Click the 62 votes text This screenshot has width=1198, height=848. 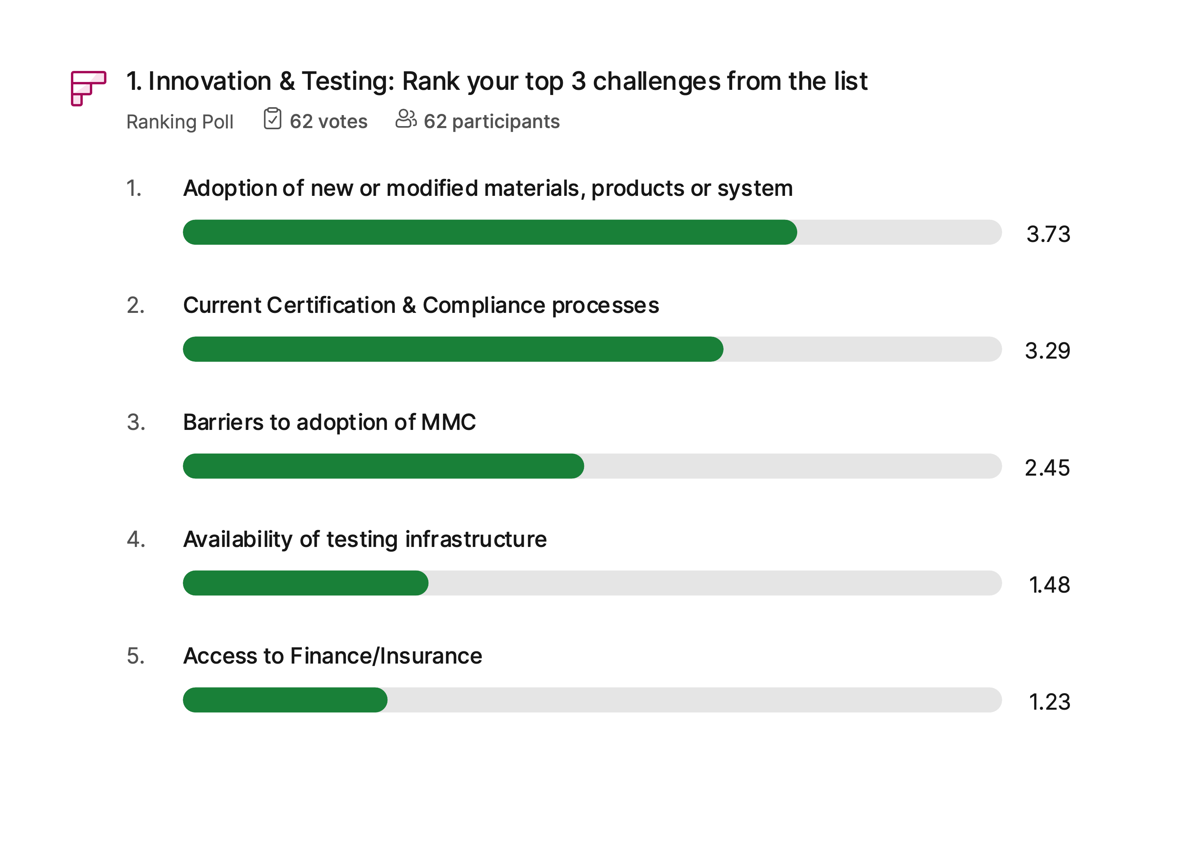tap(329, 122)
